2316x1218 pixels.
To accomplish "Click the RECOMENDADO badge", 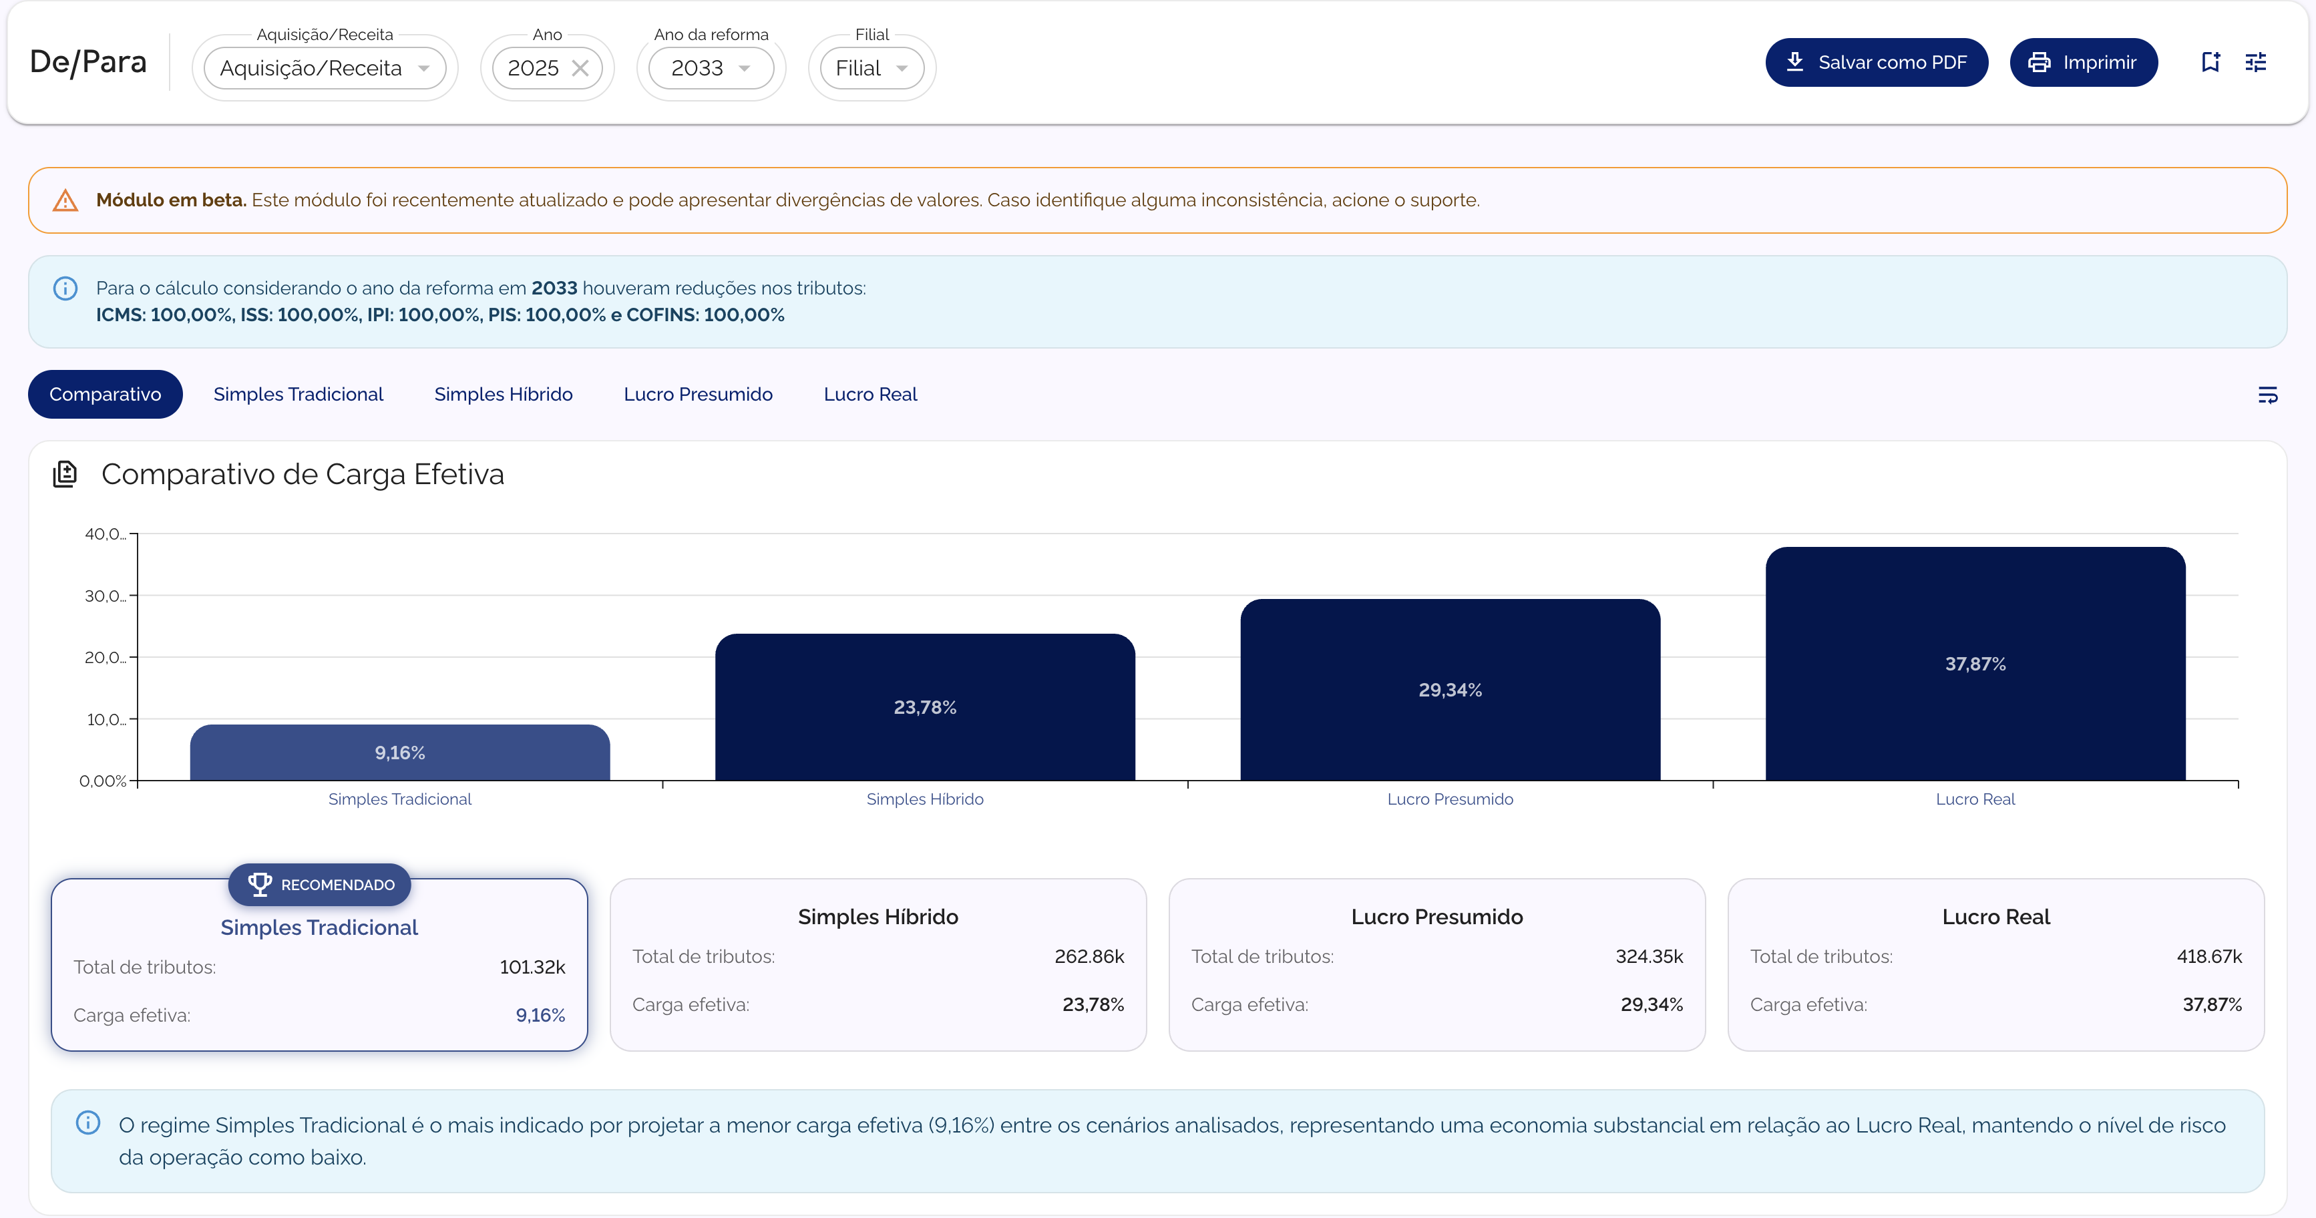I will [319, 885].
